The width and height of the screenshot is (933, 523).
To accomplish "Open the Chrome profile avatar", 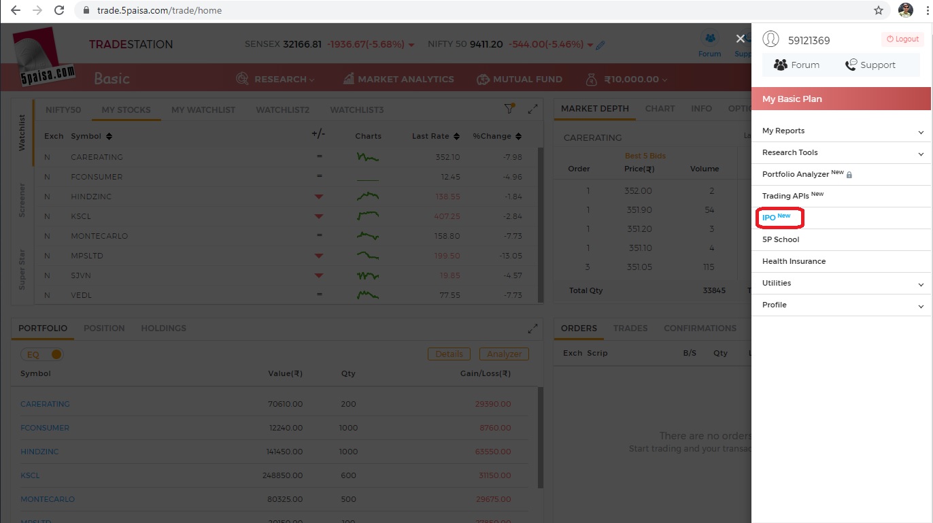I will tap(905, 10).
